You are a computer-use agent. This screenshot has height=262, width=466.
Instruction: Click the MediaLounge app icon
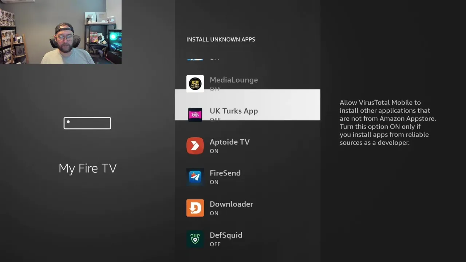pyautogui.click(x=195, y=84)
